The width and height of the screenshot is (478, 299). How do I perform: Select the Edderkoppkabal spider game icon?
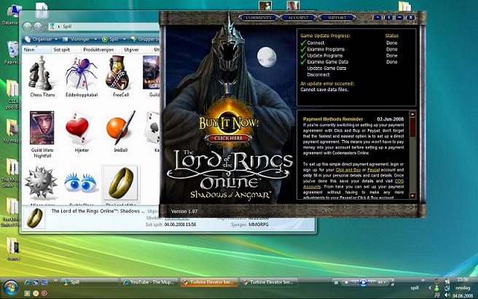click(81, 73)
